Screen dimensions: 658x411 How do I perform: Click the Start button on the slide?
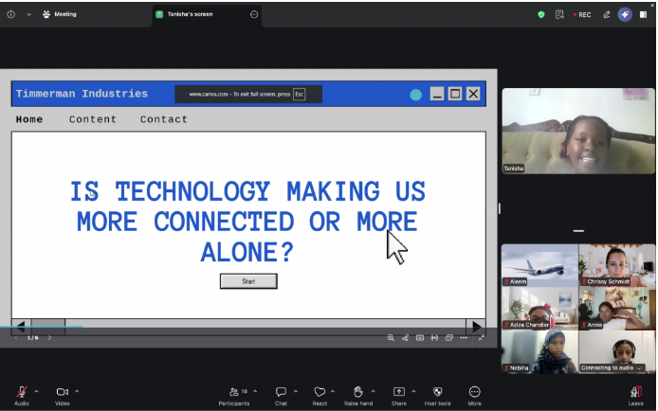248,281
